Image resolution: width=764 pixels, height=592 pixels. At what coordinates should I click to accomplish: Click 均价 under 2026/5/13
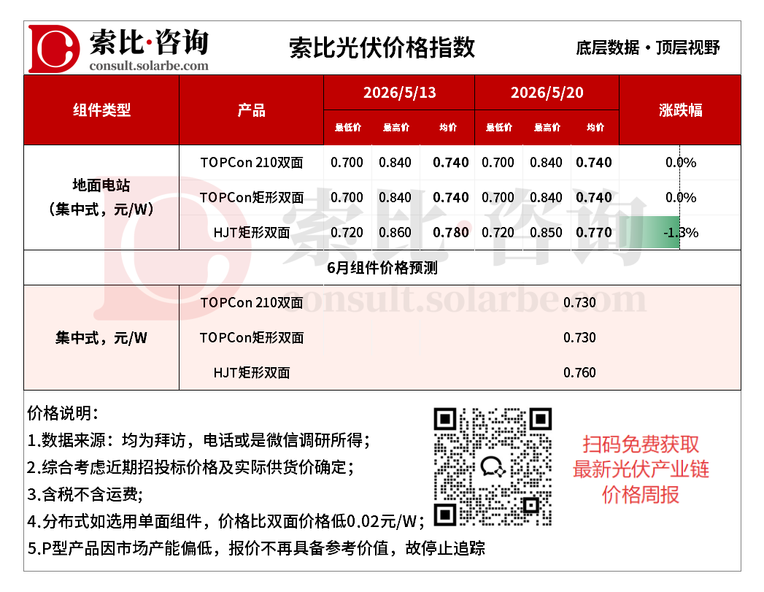pos(448,128)
